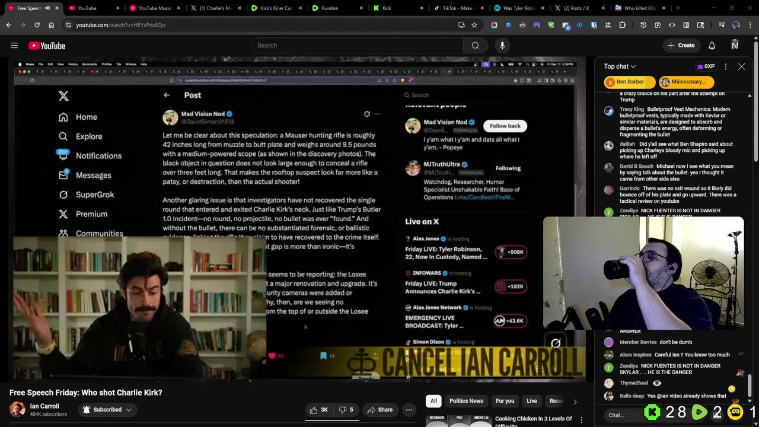Focus the YouTube search box
This screenshot has width=759, height=427.
click(357, 46)
